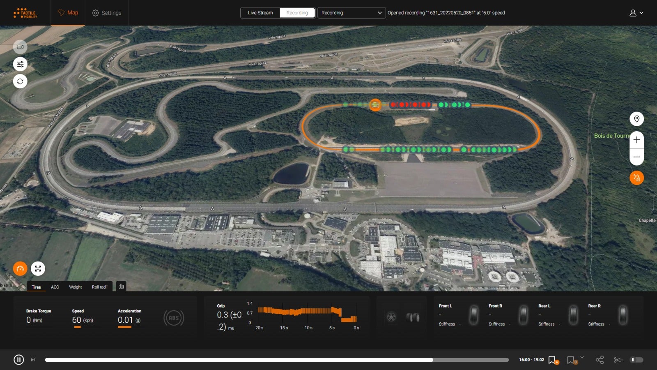Switch to the Roll radii tab
Viewport: 657px width, 370px height.
[99, 287]
